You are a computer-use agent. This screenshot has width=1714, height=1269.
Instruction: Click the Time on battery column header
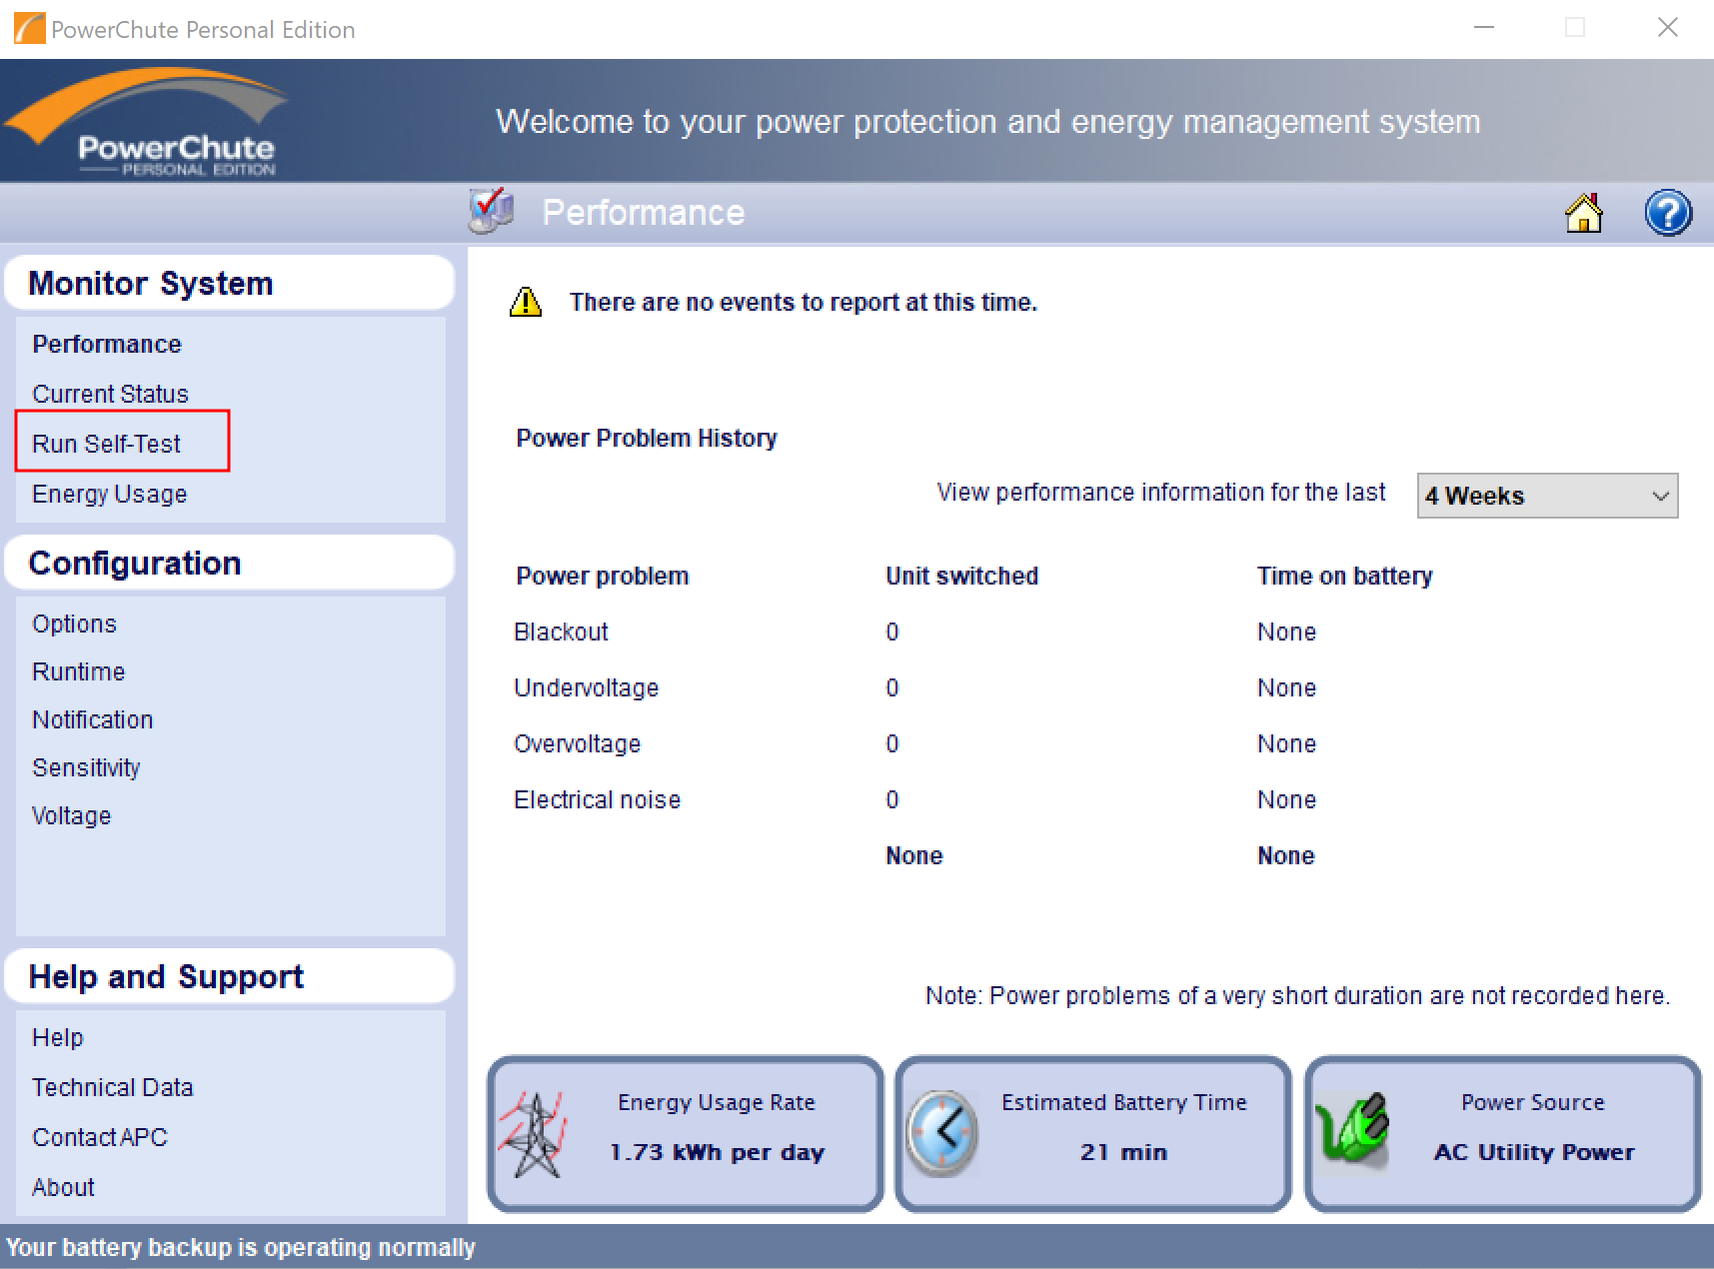pyautogui.click(x=1344, y=576)
